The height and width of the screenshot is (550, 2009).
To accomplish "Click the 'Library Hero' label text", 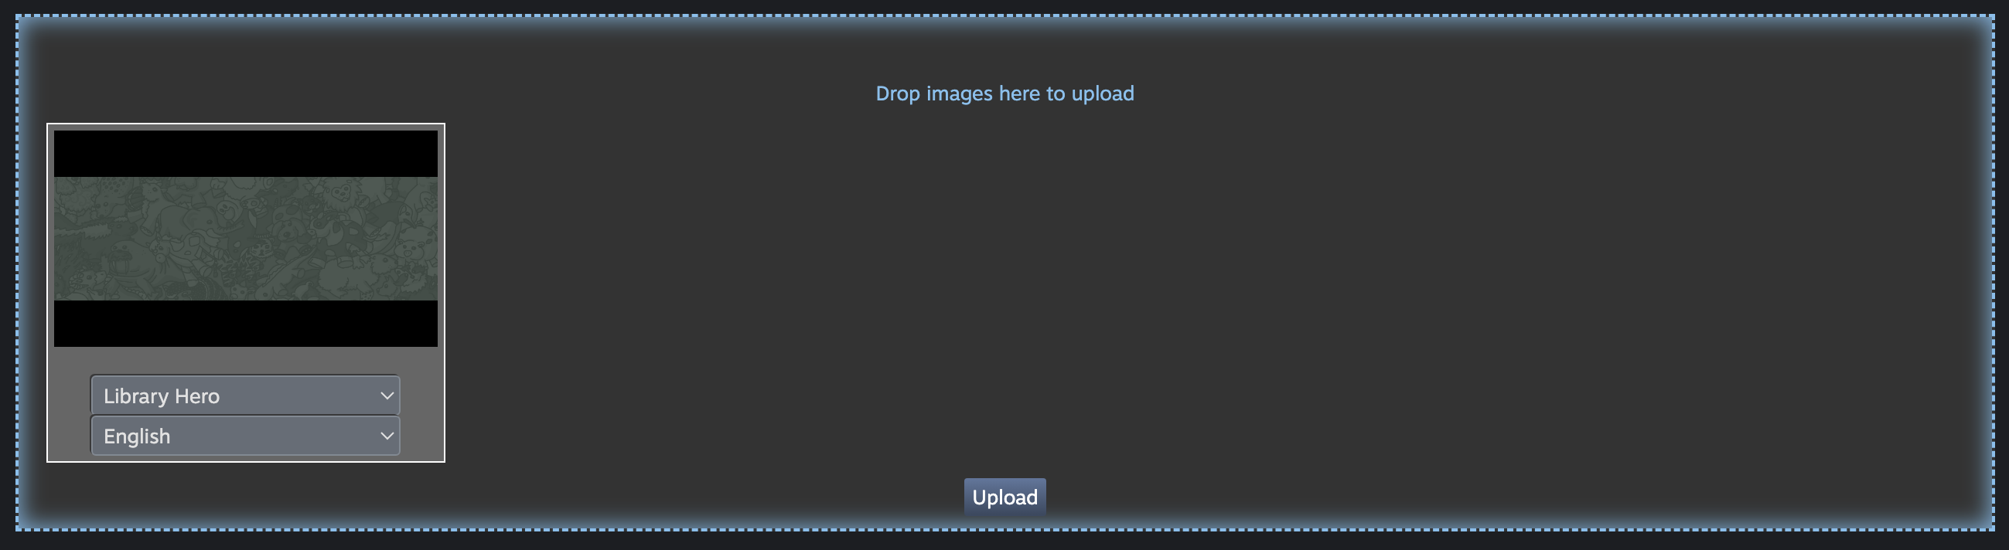I will pyautogui.click(x=162, y=396).
